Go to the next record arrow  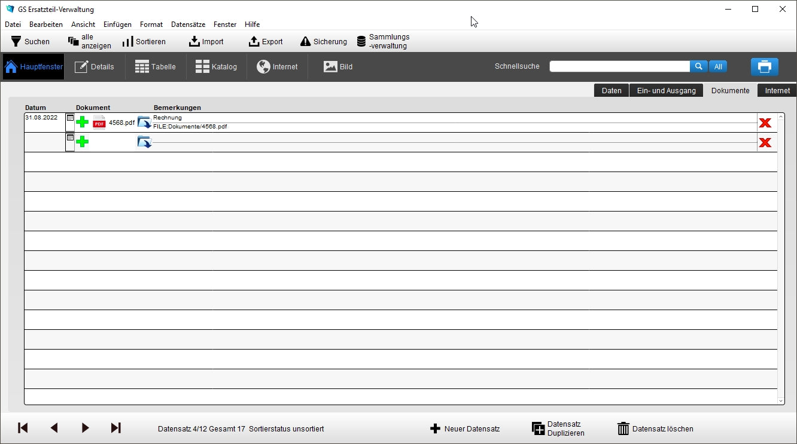[x=85, y=428]
